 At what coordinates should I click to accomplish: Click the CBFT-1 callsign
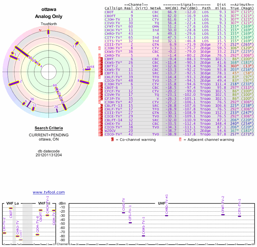(x=111, y=73)
